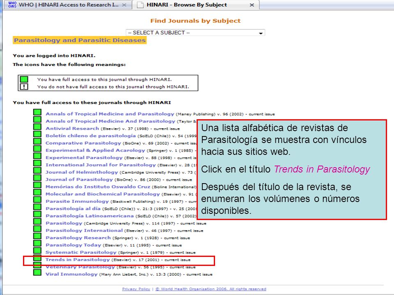Open Parasitología al día journal link
Viewport: 394px width, 295px height.
click(73, 209)
